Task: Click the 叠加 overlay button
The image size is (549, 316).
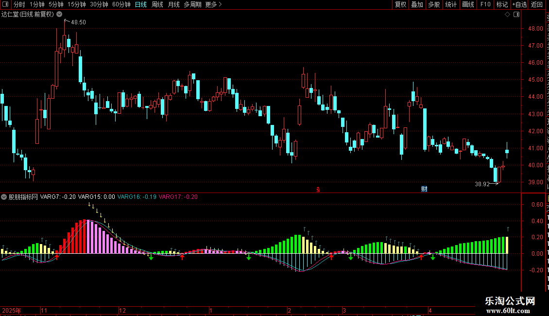Action: tap(417, 4)
